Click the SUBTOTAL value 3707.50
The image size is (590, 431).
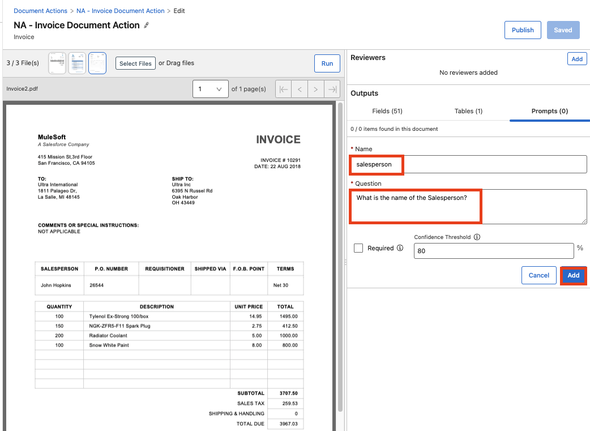(289, 394)
